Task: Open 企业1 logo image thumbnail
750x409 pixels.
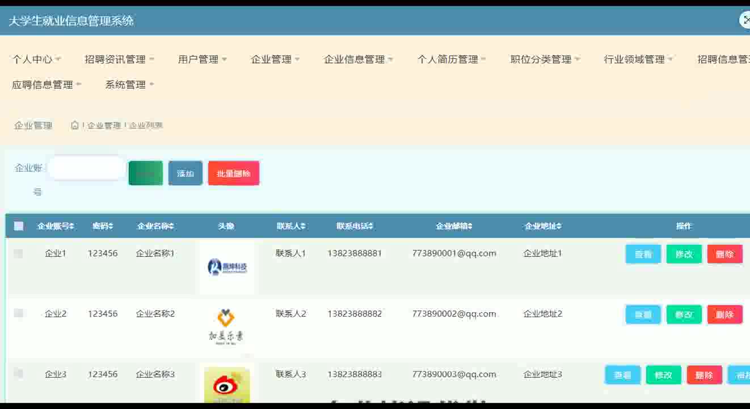Action: (227, 266)
